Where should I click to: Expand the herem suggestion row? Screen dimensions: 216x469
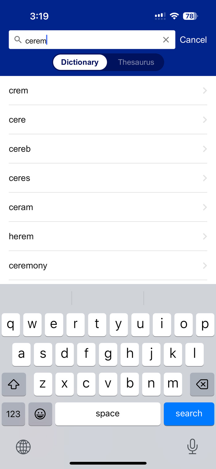click(x=108, y=236)
